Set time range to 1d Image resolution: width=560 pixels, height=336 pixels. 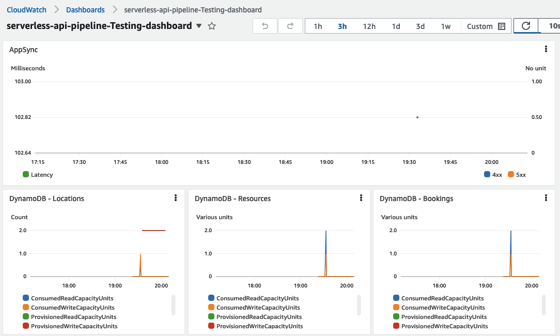click(x=396, y=26)
